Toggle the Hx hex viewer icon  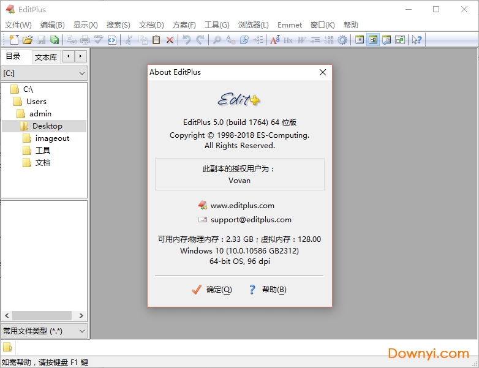click(288, 40)
